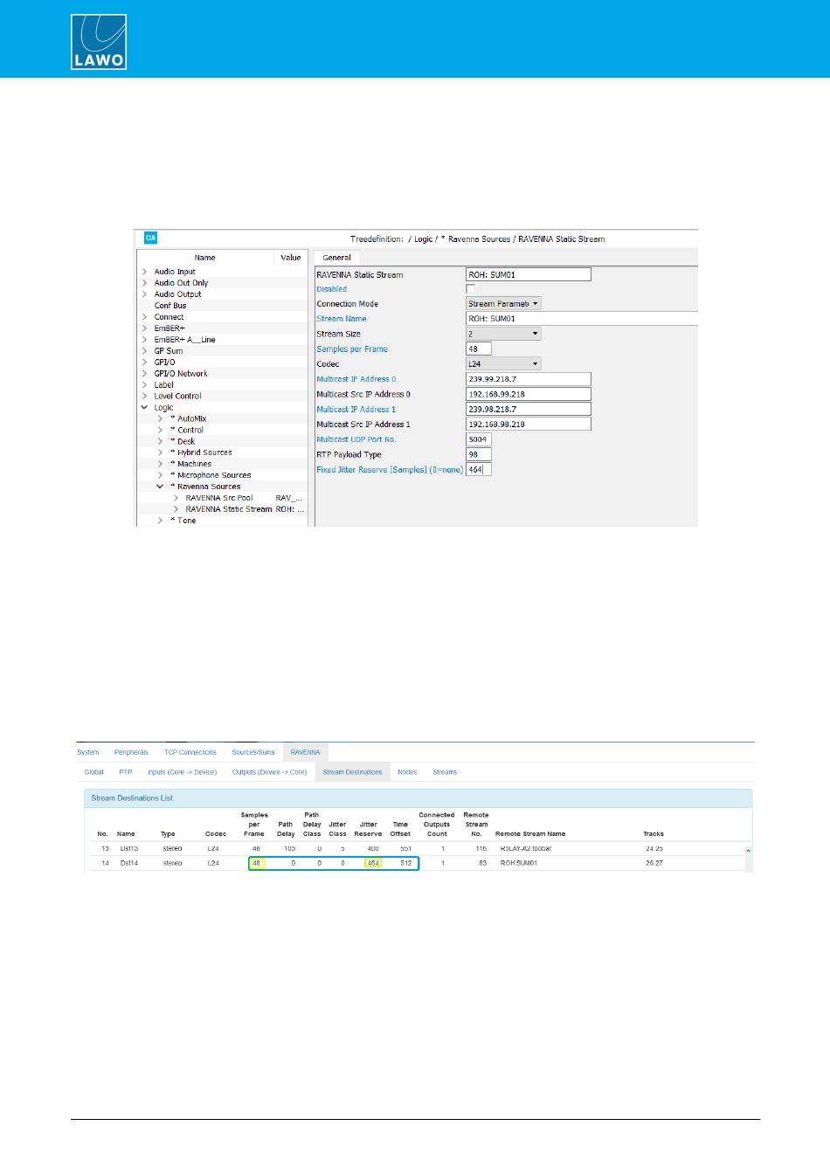Open the Streams tab

(444, 772)
